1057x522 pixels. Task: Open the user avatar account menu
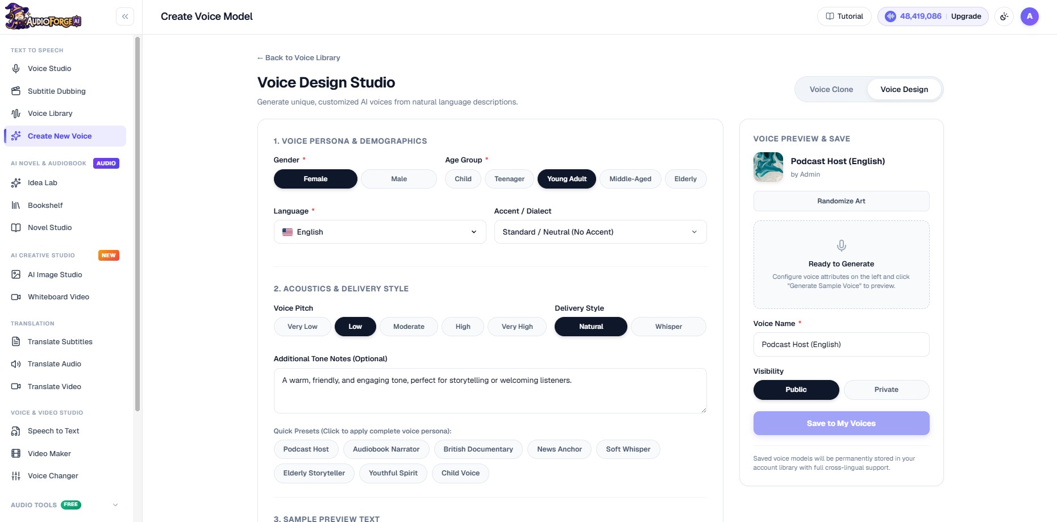click(x=1029, y=16)
